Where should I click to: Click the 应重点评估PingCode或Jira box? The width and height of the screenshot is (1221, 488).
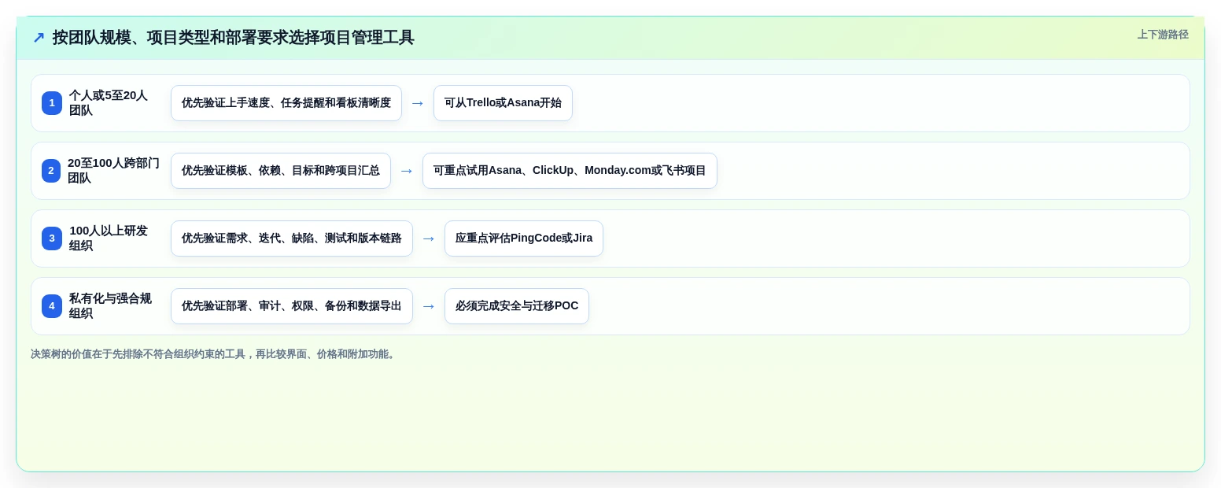pos(524,238)
